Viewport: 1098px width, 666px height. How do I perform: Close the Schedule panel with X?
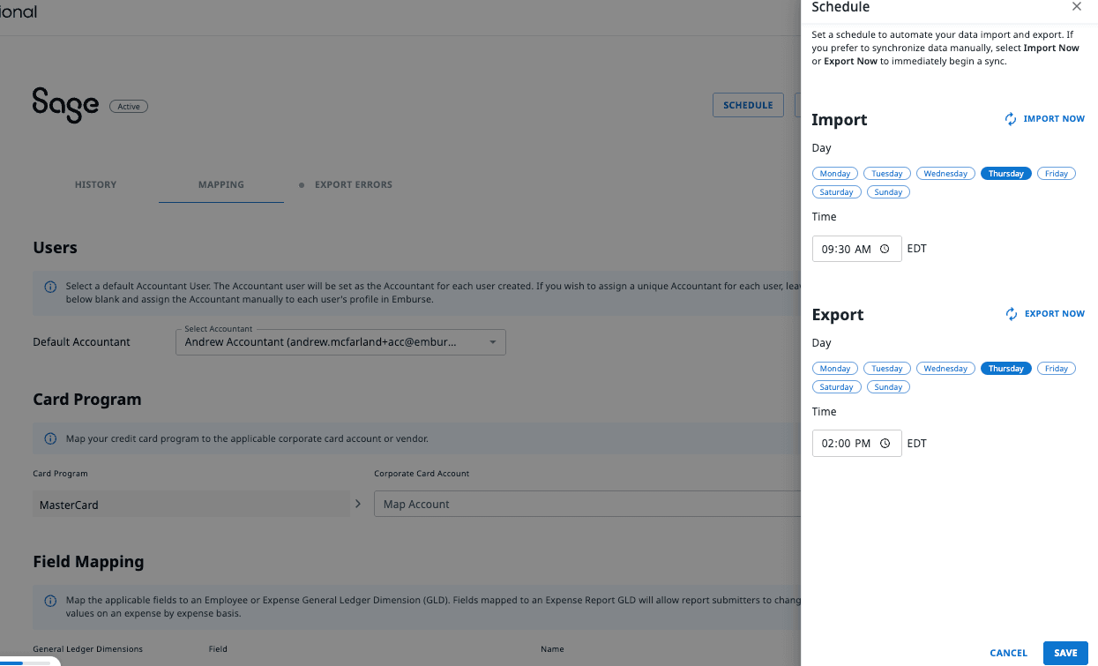1076,7
